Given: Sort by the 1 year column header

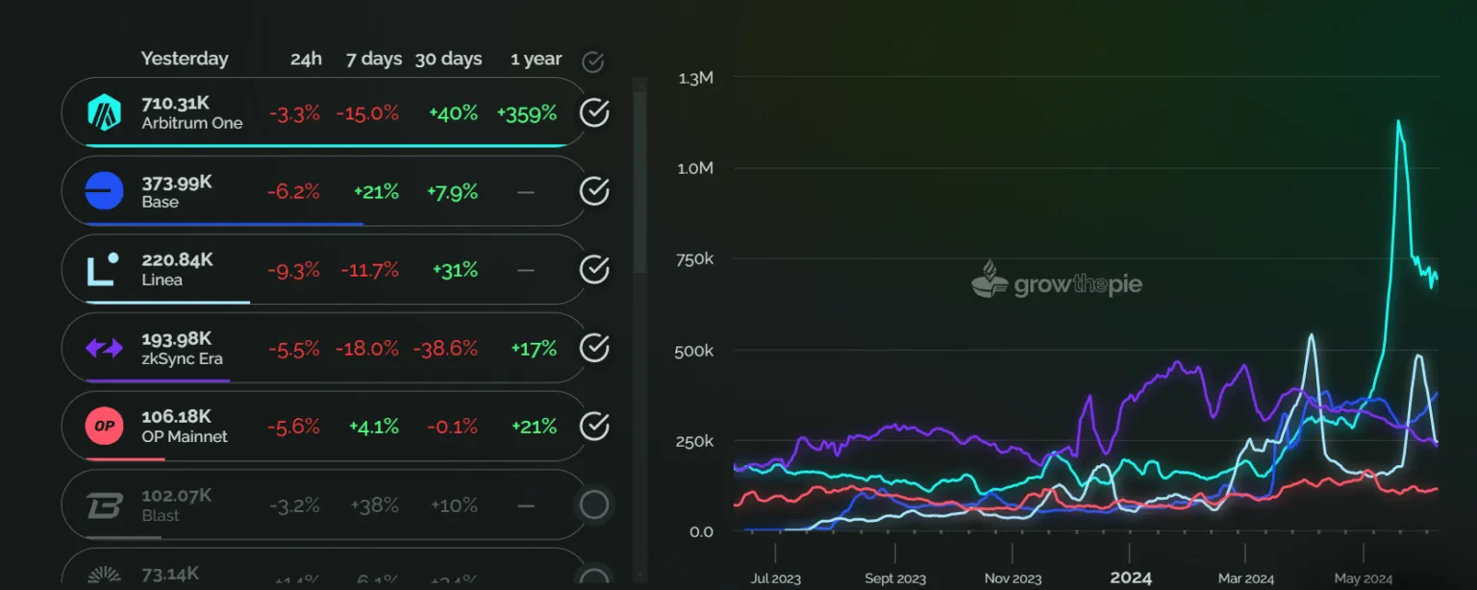Looking at the screenshot, I should 536,59.
